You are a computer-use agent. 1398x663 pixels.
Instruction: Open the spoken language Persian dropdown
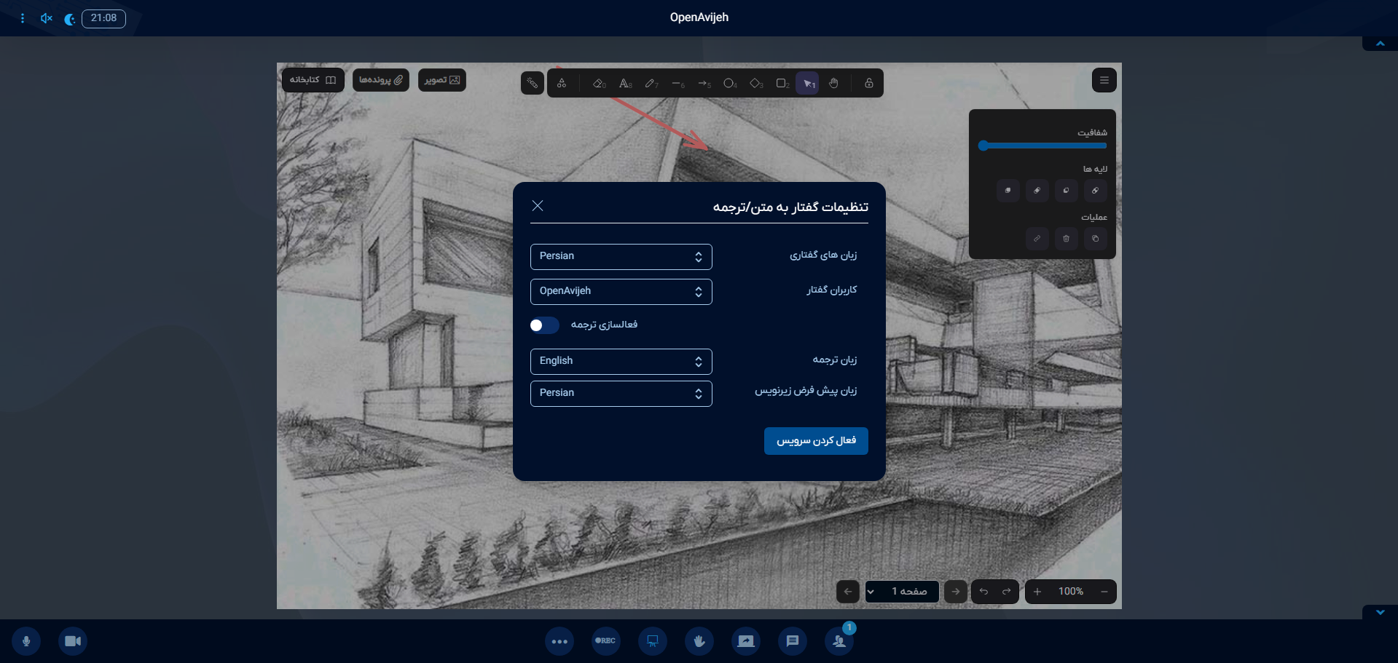pos(621,257)
